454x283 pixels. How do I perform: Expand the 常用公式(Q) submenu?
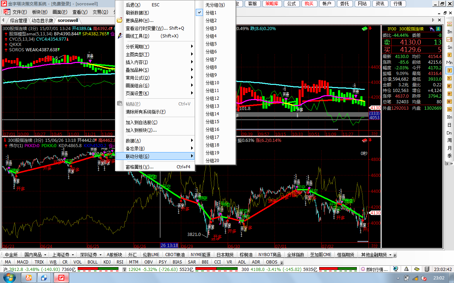[x=155, y=78]
